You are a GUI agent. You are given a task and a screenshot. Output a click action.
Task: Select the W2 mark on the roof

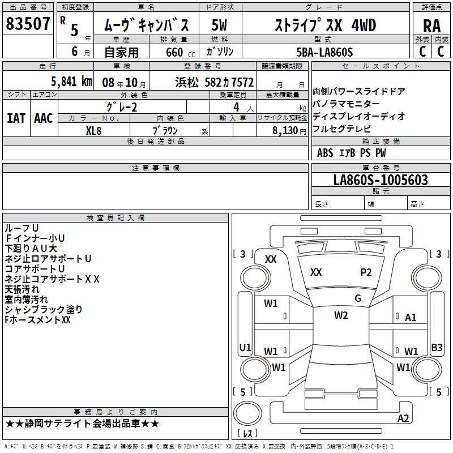(x=341, y=315)
